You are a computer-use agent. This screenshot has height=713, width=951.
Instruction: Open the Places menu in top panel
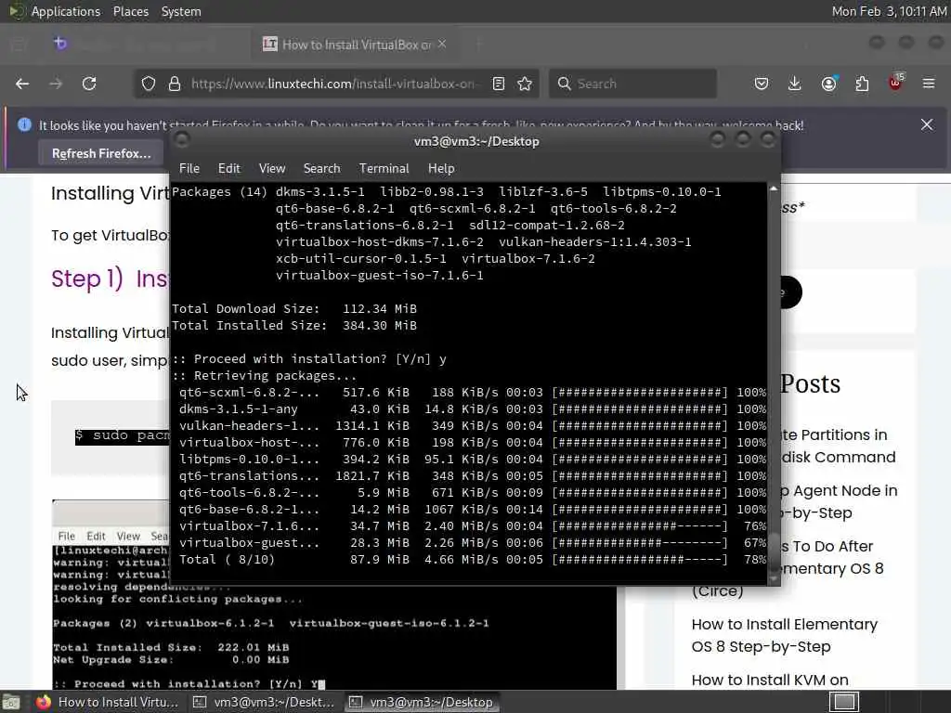(x=131, y=11)
